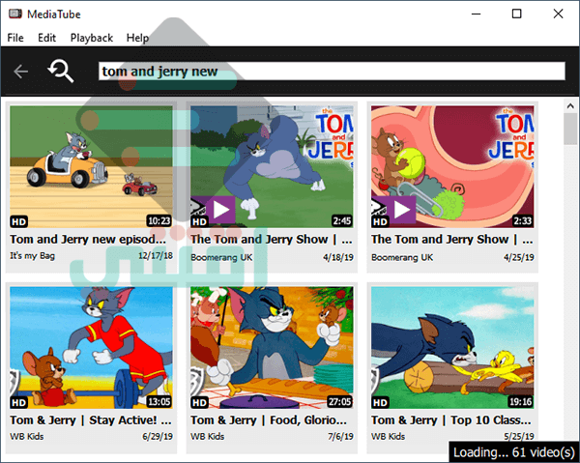
Task: Click the date 6/29/19
Action: 158,436
